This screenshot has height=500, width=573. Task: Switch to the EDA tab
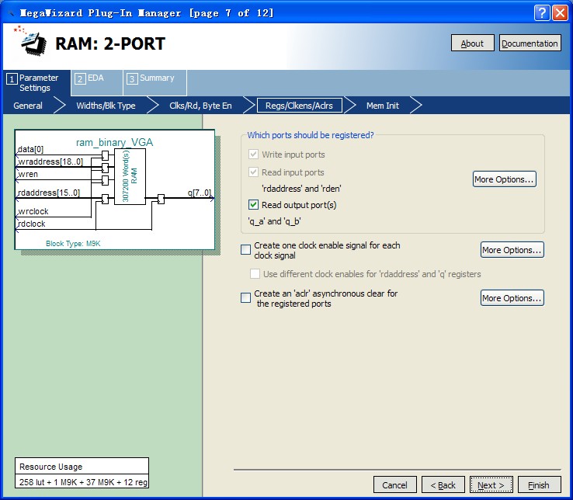pos(96,82)
